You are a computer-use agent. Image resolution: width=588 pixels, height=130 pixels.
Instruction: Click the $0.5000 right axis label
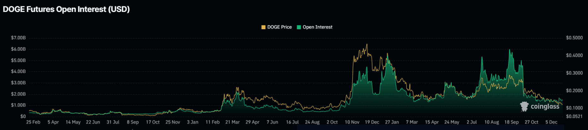click(x=574, y=38)
